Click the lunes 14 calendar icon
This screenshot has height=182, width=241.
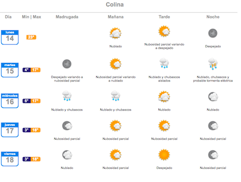pyautogui.click(x=10, y=37)
